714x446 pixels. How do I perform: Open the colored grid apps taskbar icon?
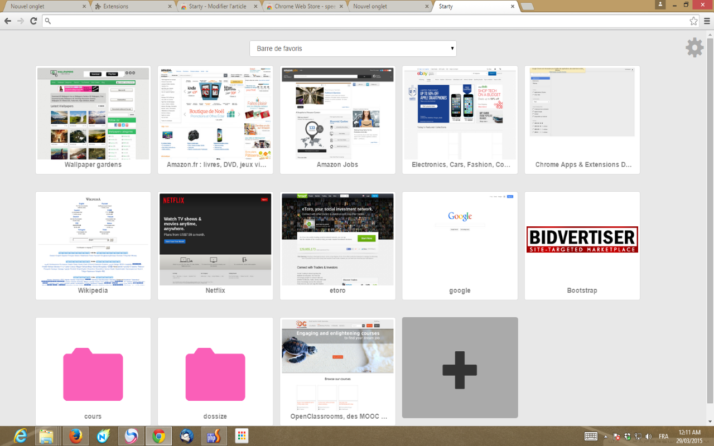click(x=242, y=436)
